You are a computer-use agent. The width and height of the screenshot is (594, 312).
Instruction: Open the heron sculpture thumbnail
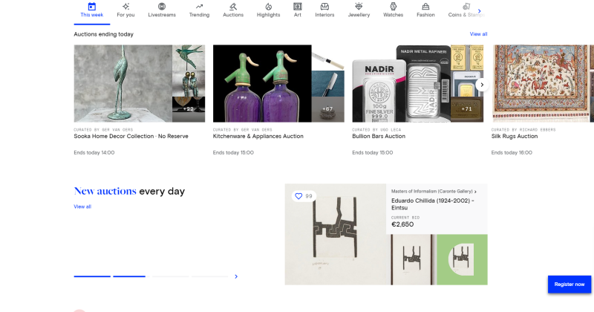(123, 83)
